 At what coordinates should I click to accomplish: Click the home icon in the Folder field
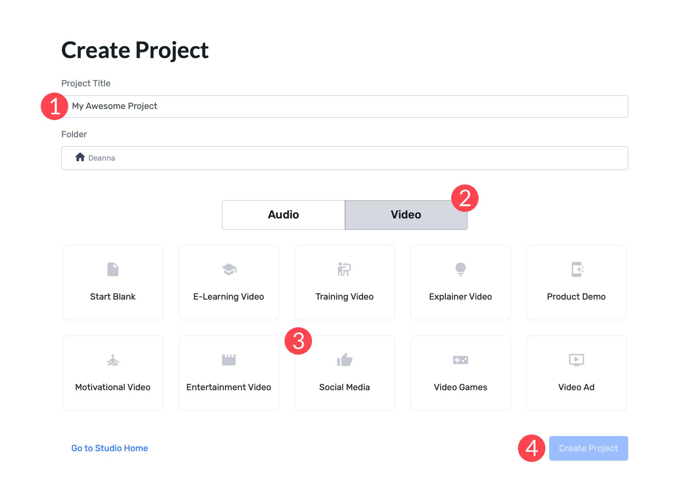click(80, 157)
